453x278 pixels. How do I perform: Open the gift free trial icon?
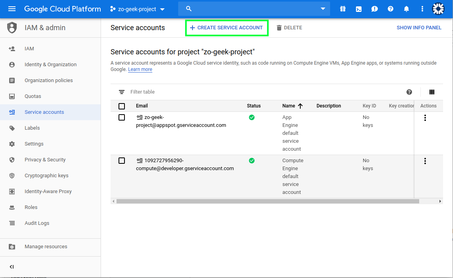[343, 9]
